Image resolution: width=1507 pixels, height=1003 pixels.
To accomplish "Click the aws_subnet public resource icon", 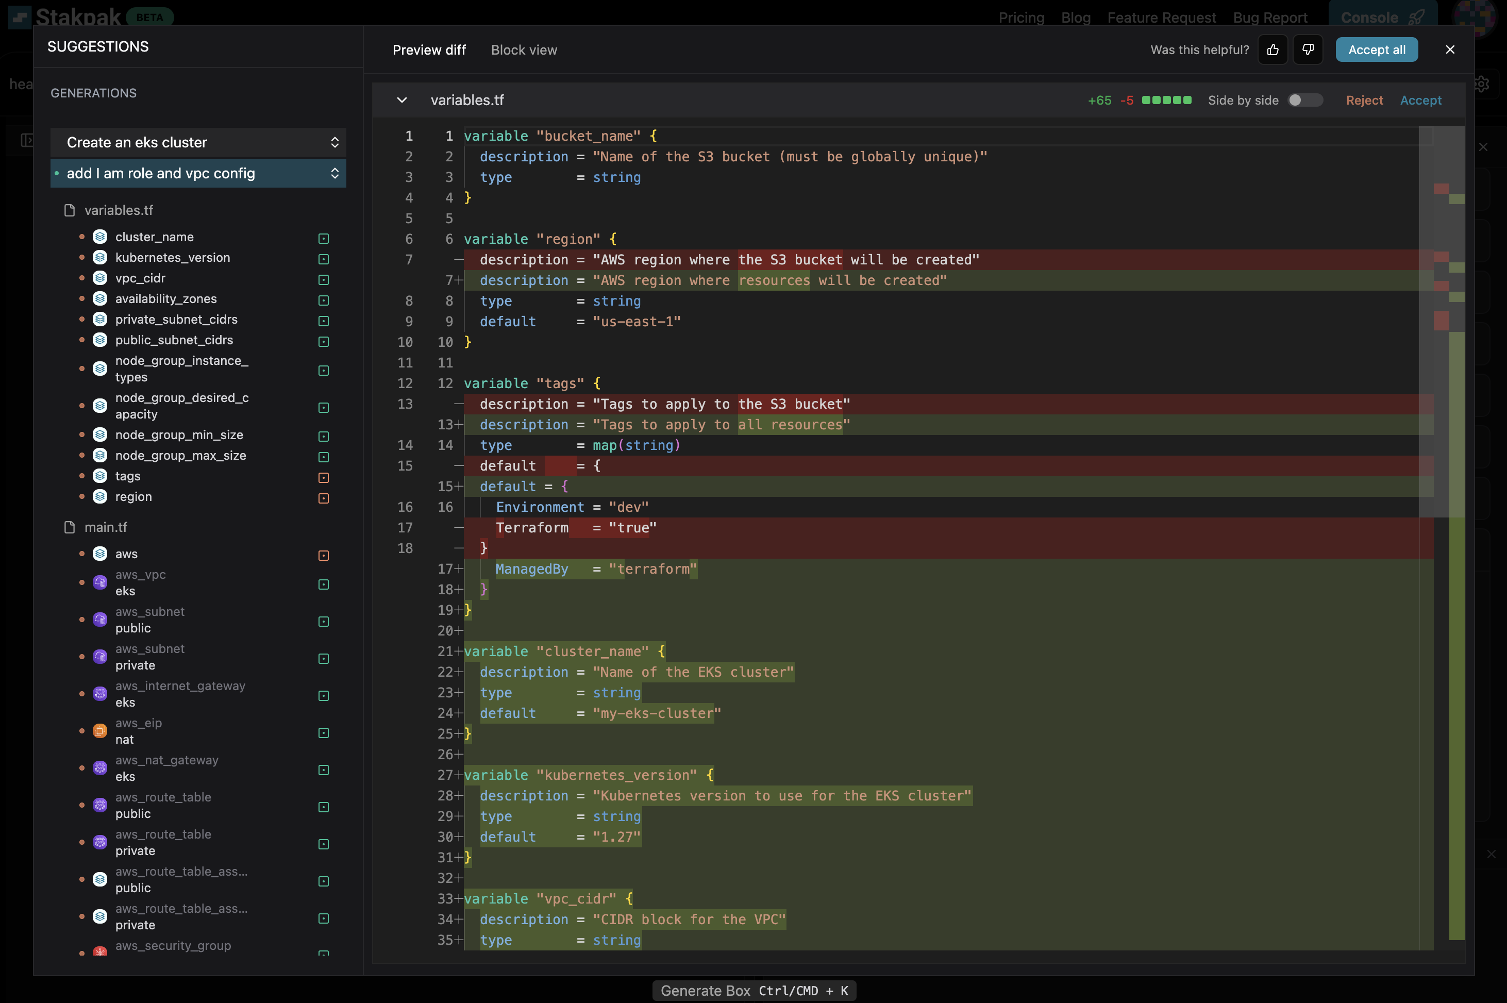I will coord(100,620).
